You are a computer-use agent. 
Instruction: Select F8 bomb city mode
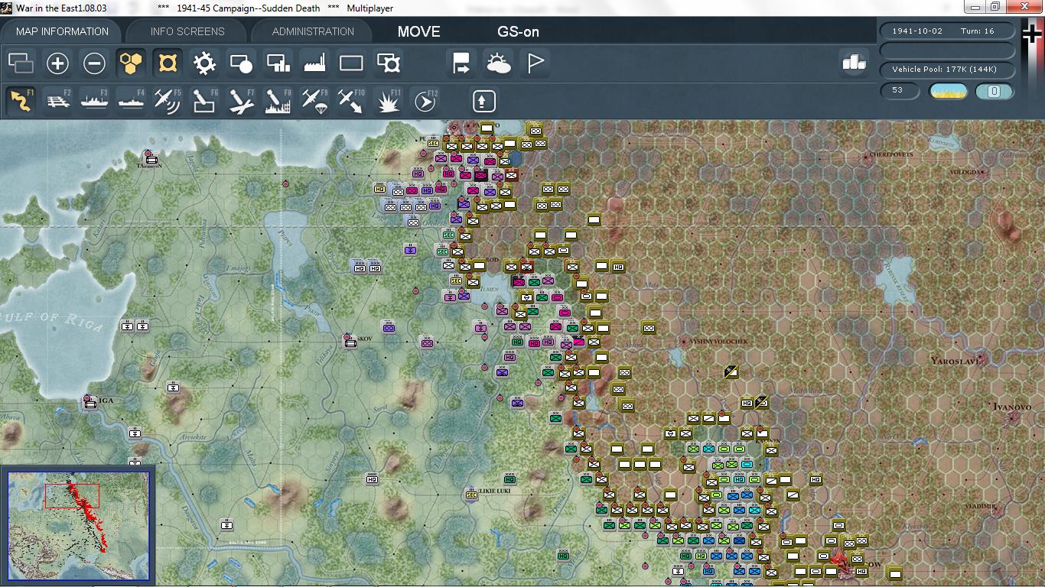click(x=278, y=101)
